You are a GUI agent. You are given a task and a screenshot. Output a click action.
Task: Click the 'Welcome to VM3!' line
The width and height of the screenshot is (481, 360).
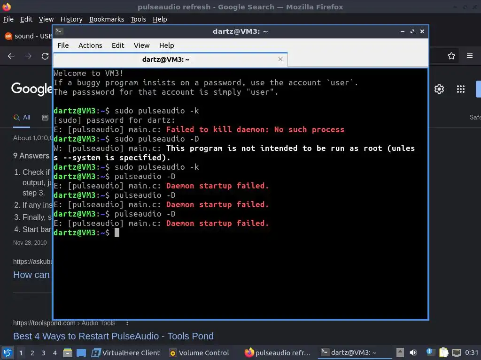pos(88,73)
